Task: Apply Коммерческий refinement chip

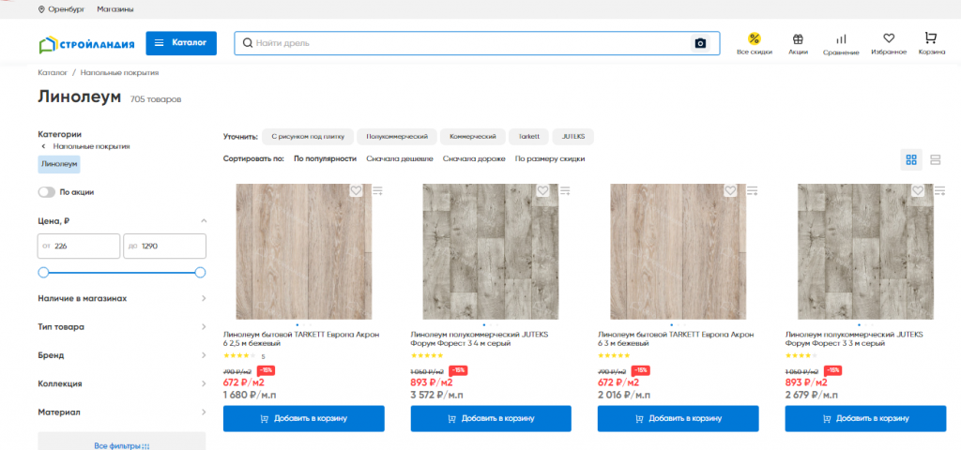Action: 473,137
